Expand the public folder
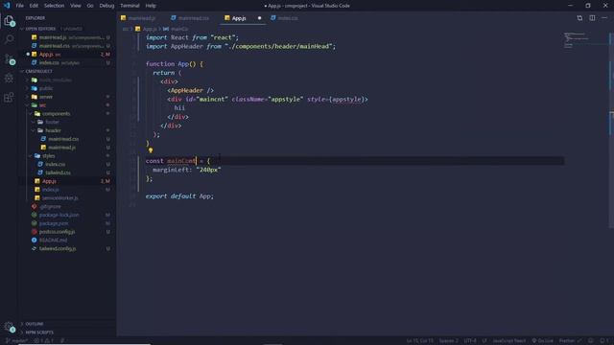 46,88
